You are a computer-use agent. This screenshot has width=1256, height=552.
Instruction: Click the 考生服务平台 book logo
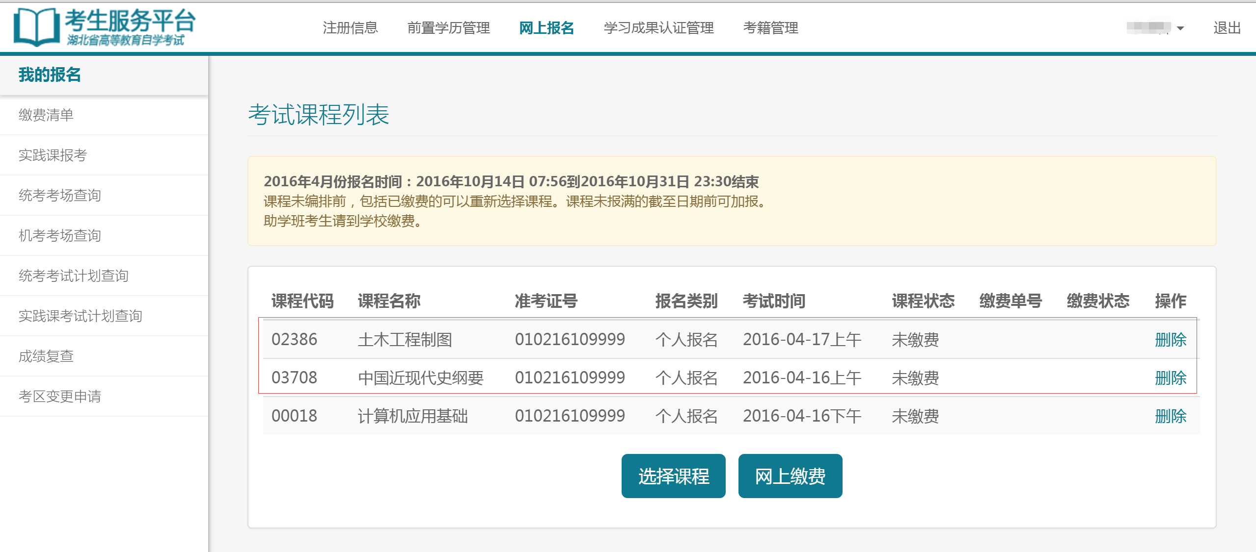point(36,27)
